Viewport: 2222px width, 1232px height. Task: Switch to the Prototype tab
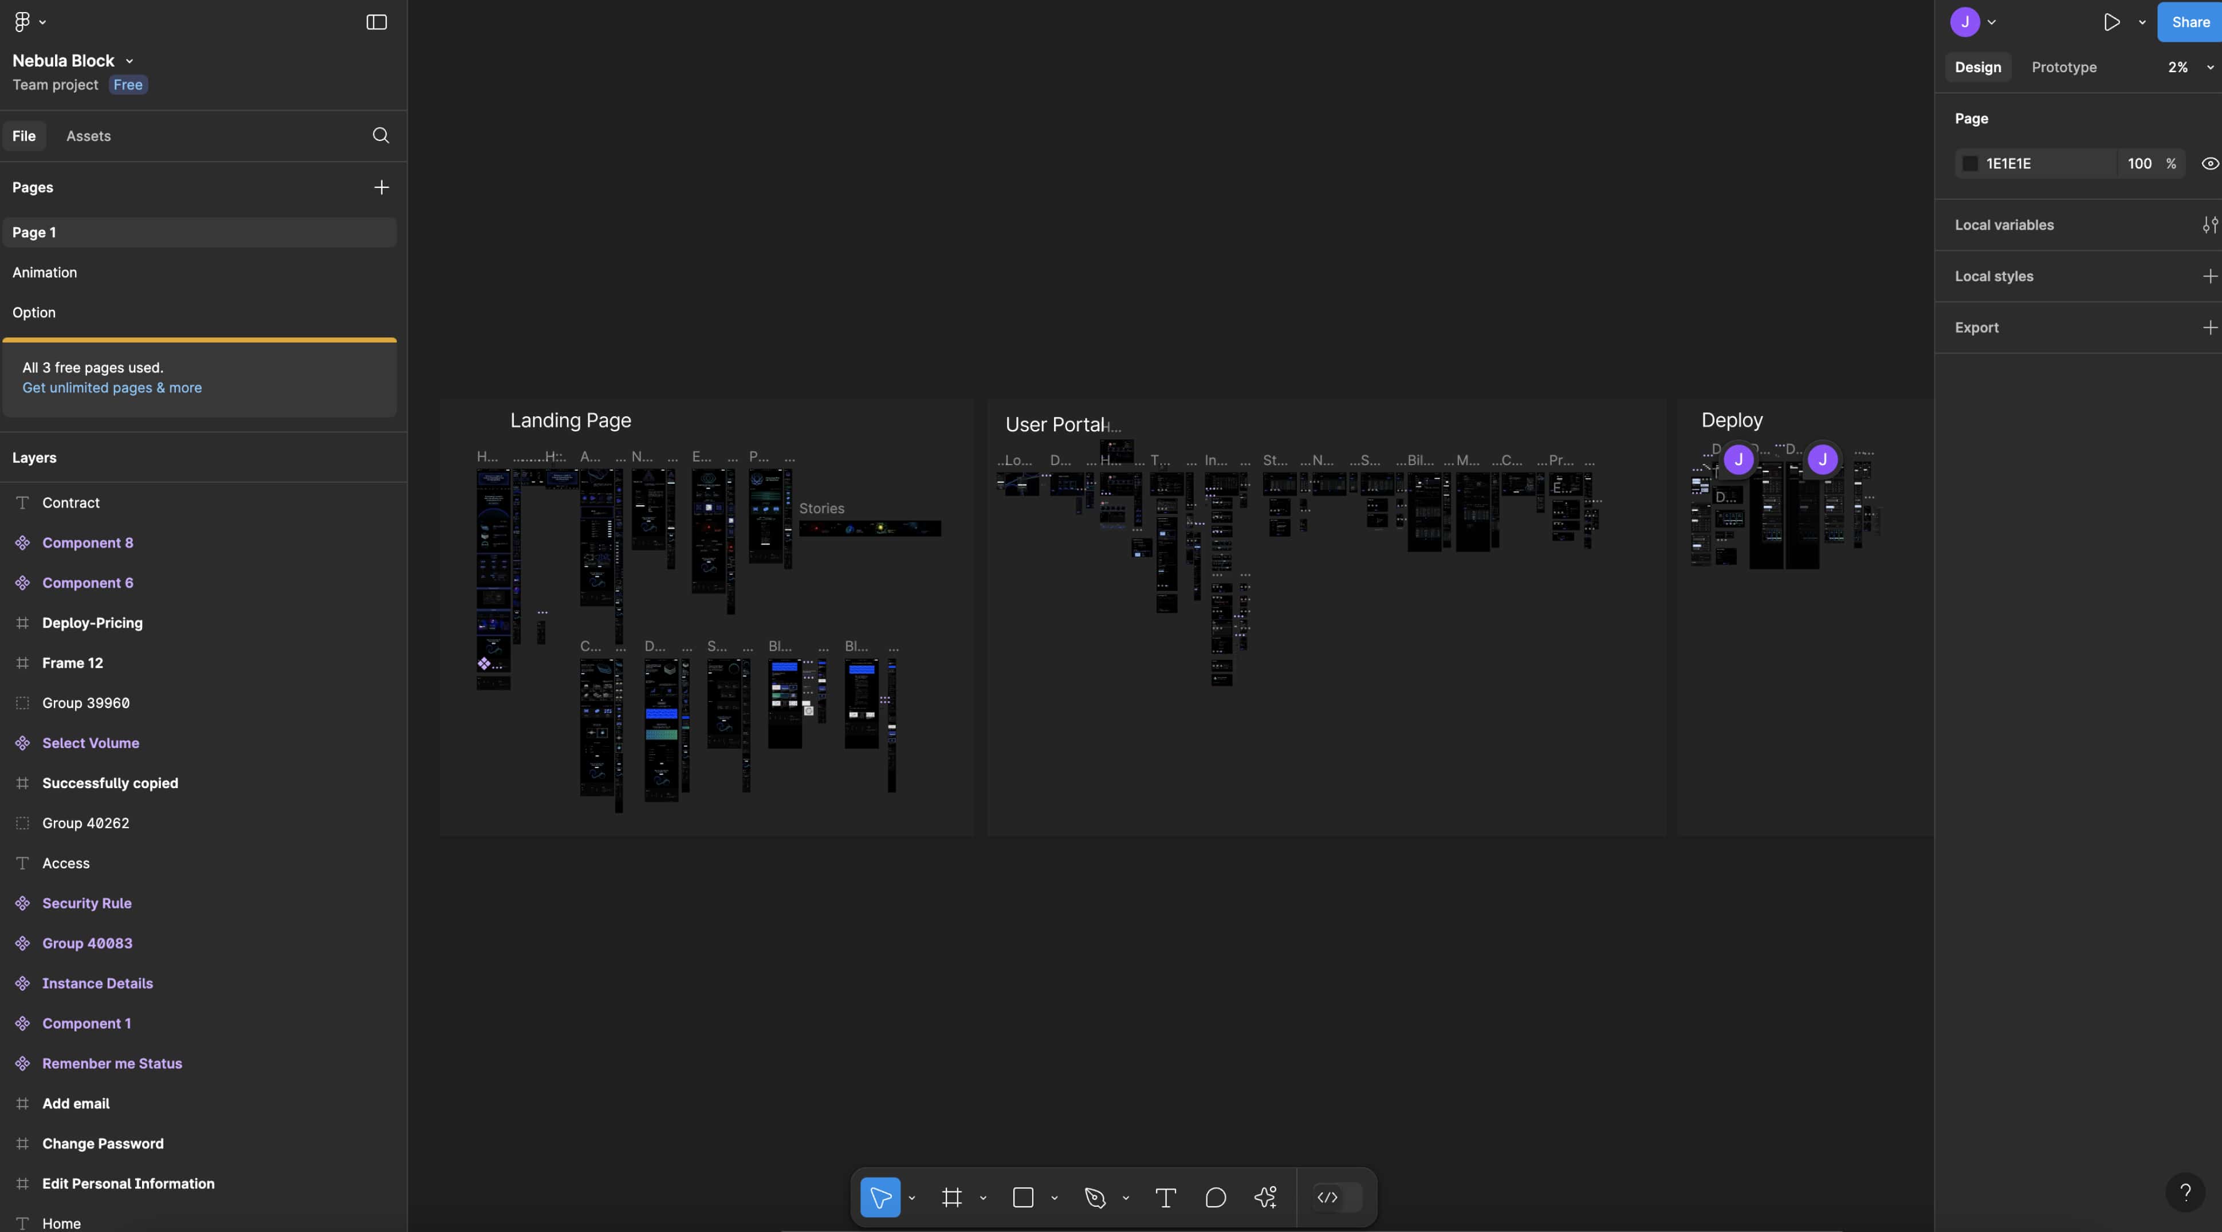pyautogui.click(x=2064, y=67)
